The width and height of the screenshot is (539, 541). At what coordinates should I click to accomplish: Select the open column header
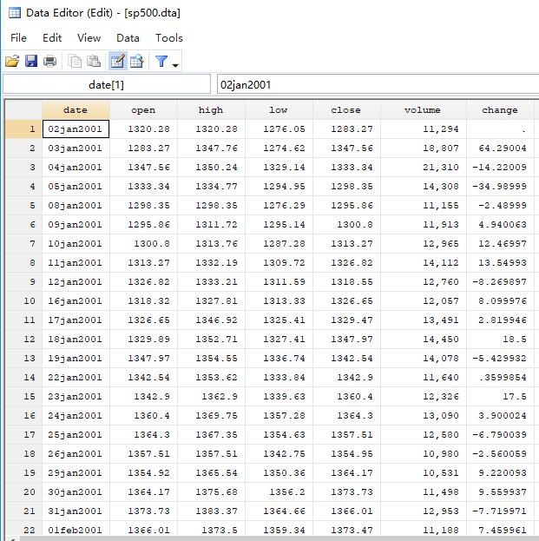coord(143,110)
